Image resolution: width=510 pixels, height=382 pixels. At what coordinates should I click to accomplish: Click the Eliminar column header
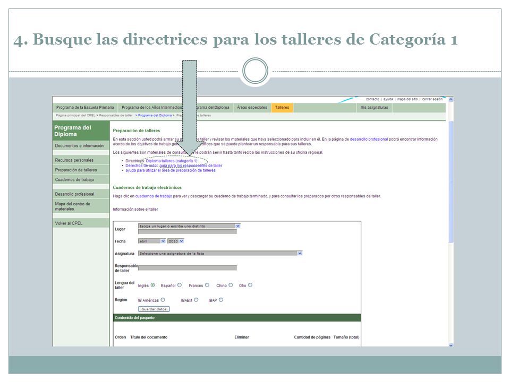[x=242, y=337]
